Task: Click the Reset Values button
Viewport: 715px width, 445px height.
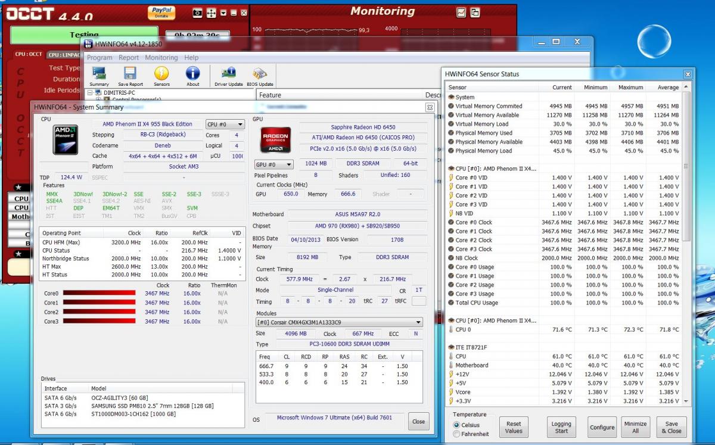Action: [514, 427]
